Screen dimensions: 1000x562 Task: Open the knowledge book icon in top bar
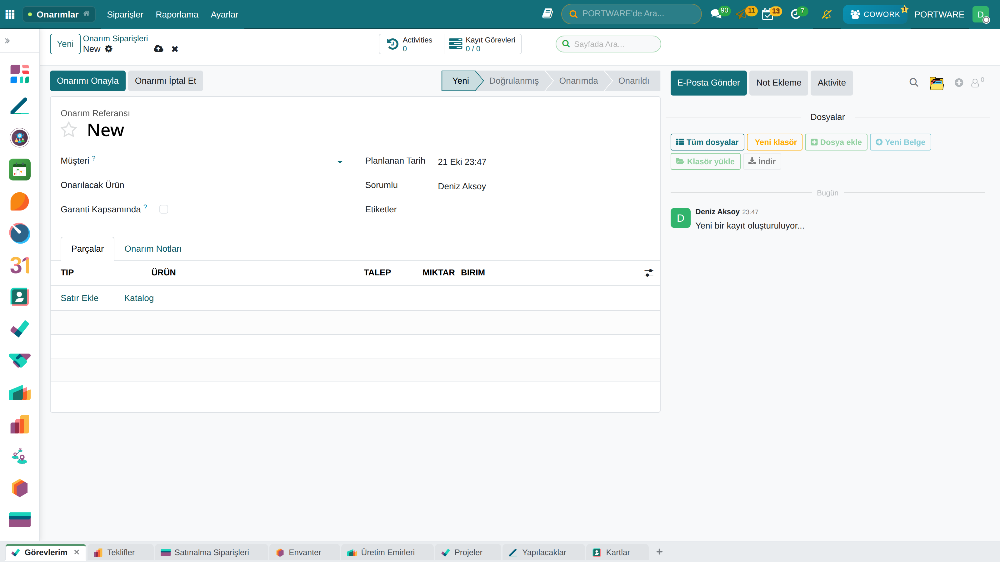(x=547, y=14)
